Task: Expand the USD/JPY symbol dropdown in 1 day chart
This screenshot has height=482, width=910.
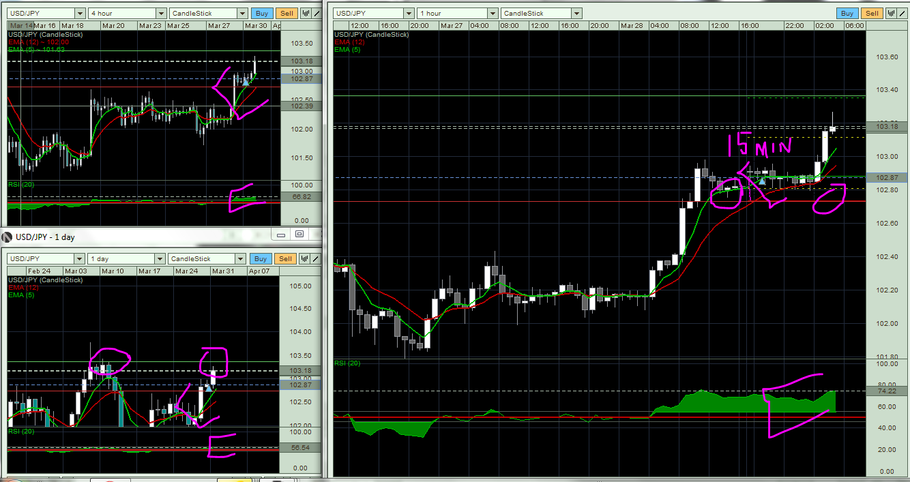Action: coord(80,258)
